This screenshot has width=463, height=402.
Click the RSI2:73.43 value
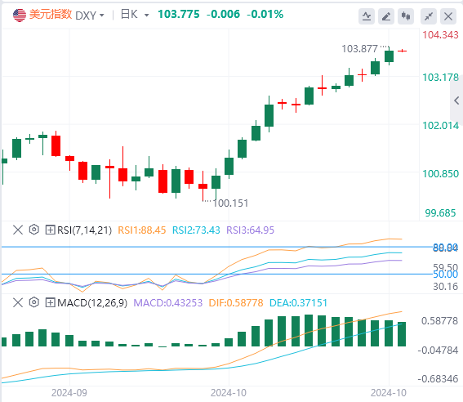tap(196, 230)
